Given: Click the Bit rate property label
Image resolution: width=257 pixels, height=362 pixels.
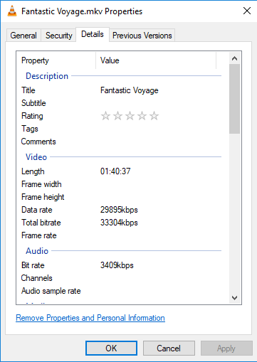Looking at the screenshot, I should pos(33,265).
